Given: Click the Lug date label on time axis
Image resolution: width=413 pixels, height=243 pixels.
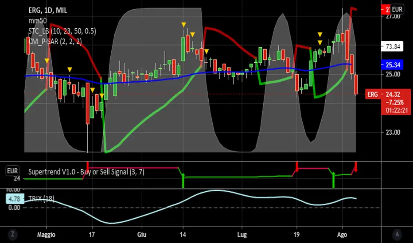Looking at the screenshot, I should point(242,235).
